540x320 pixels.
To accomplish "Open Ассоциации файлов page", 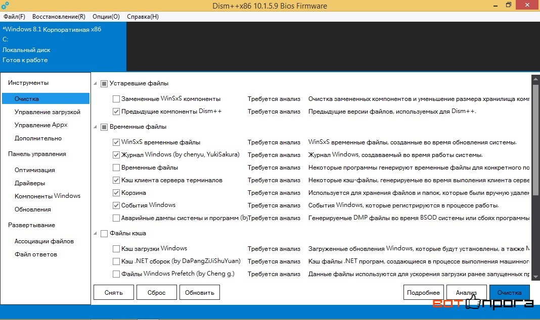I will click(x=44, y=241).
